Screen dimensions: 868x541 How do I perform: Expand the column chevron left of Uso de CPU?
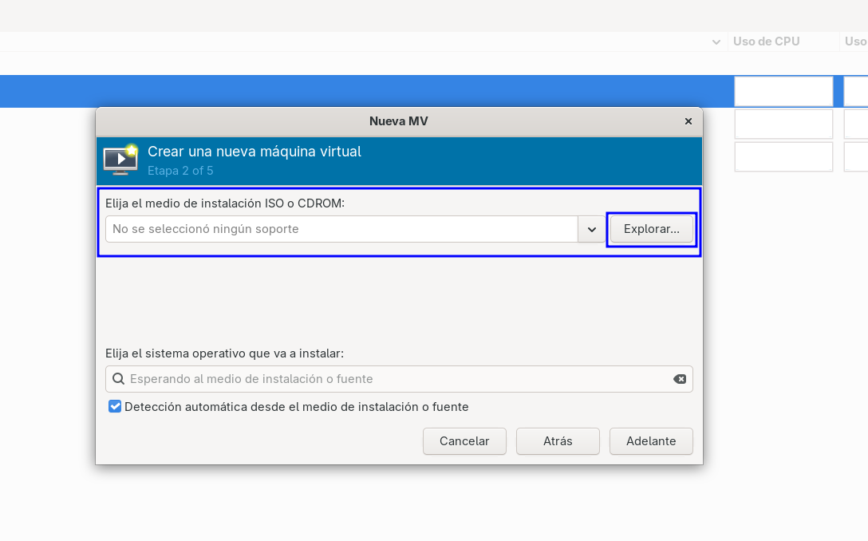[x=716, y=42]
